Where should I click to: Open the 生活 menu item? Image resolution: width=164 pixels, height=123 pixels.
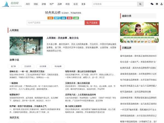(x=75, y=4)
